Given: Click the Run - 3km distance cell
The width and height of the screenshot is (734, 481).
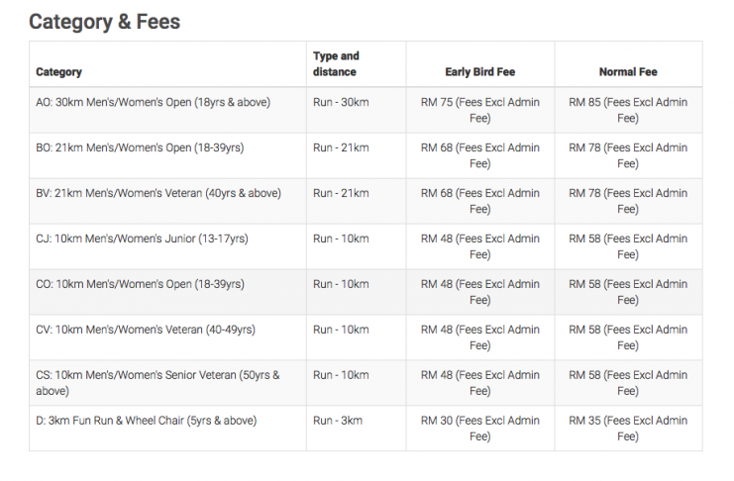Looking at the screenshot, I should (x=338, y=421).
